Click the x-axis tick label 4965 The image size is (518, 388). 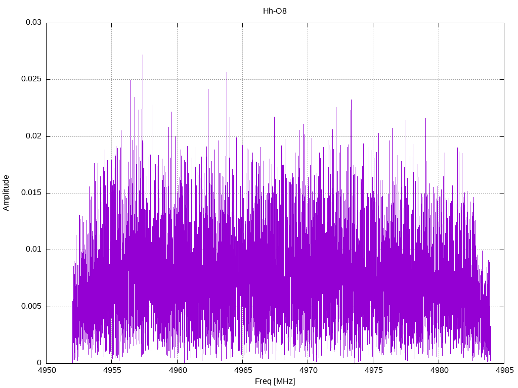[x=243, y=370]
